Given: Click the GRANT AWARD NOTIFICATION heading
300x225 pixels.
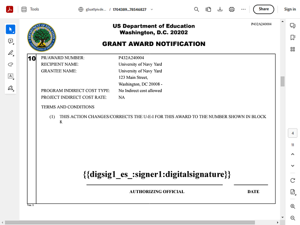Looking at the screenshot, I should point(154,44).
